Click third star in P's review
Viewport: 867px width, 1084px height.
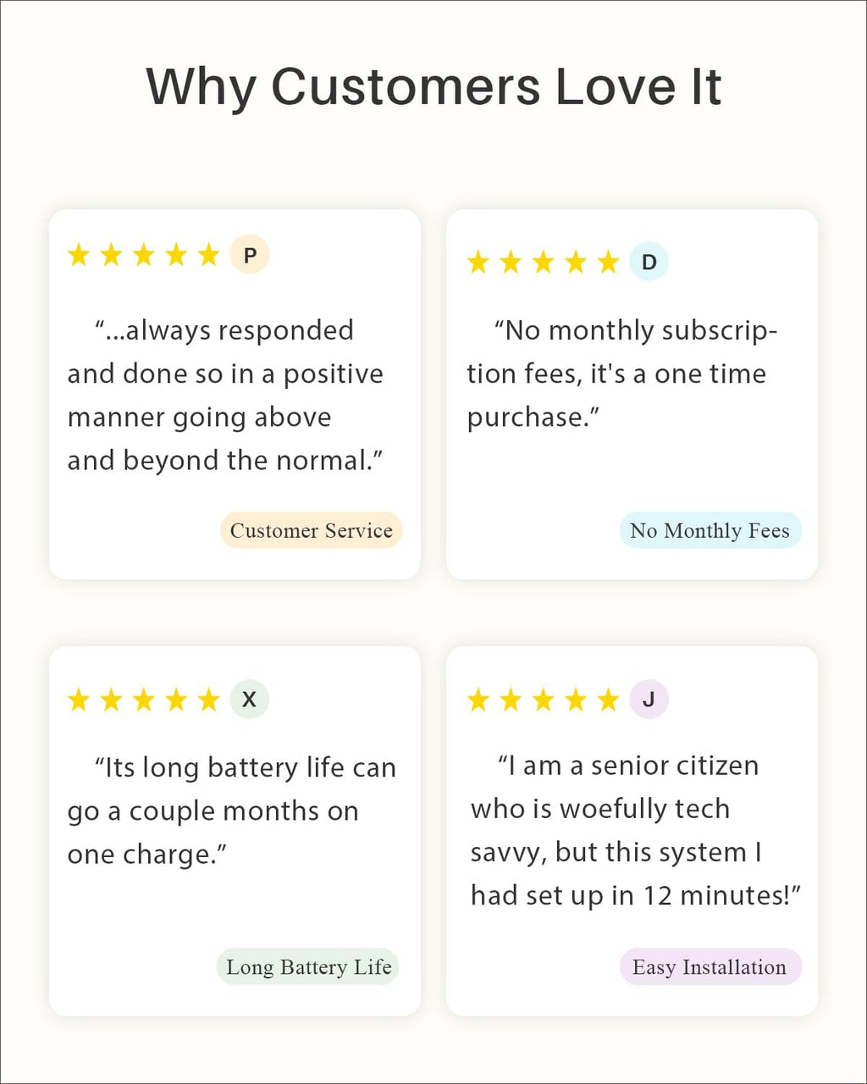(144, 255)
